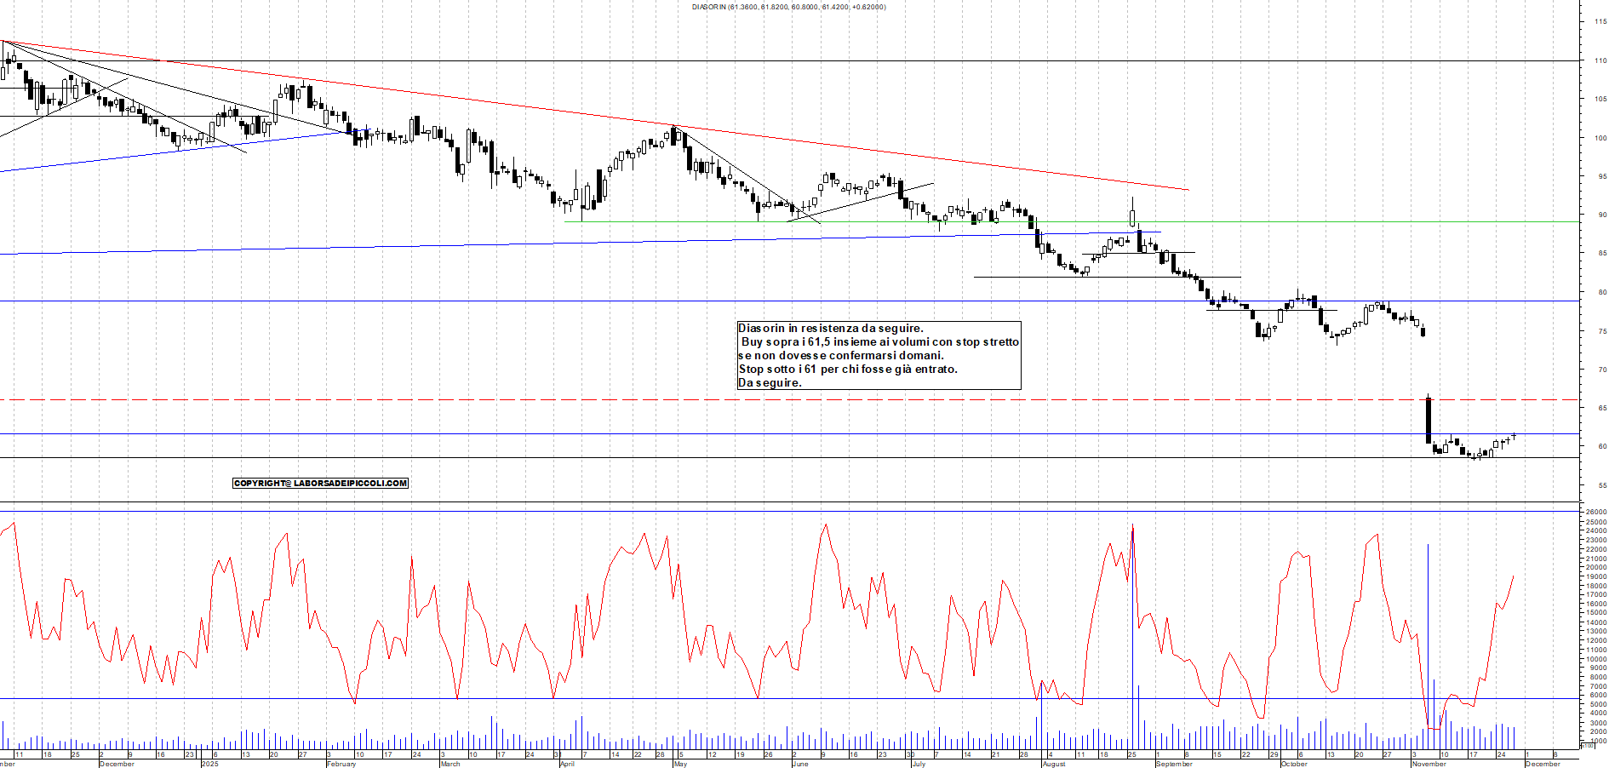Open the COPYRIGHT@ LABORSADEIPICCOLI.COM link
This screenshot has height=768, width=1609.
pyautogui.click(x=321, y=483)
